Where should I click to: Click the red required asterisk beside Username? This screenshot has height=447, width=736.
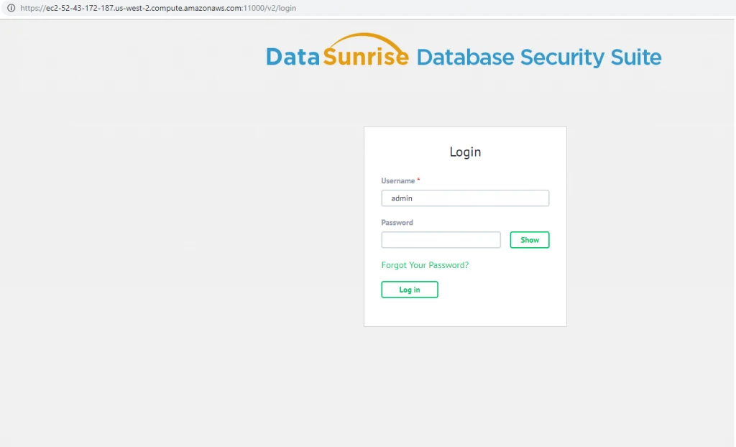point(420,179)
